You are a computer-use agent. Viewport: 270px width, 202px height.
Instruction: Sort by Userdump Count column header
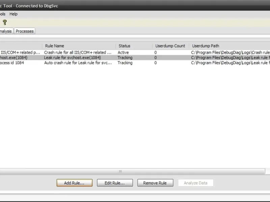click(x=171, y=46)
